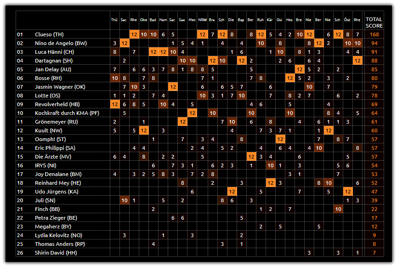
Task: Select Nino de Angelo's total score 94
Action: (374, 43)
